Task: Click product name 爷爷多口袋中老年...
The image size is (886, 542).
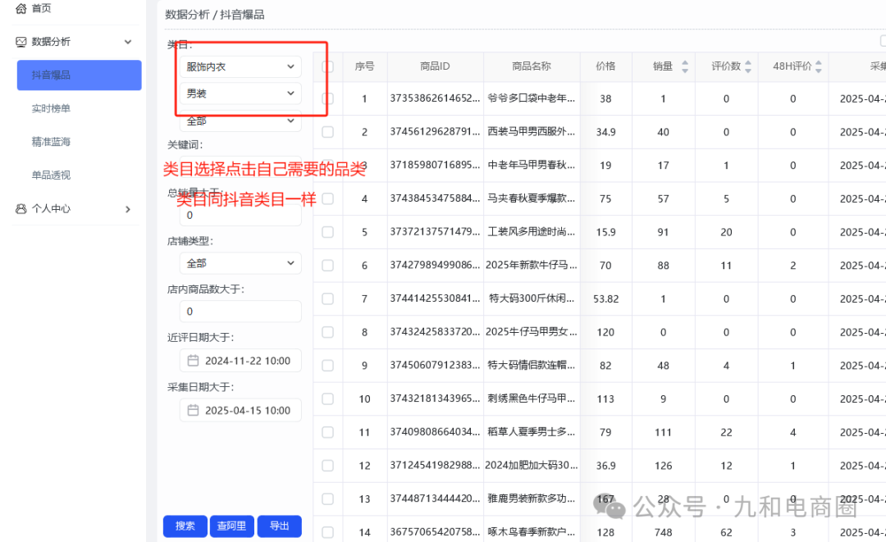Action: 531,98
